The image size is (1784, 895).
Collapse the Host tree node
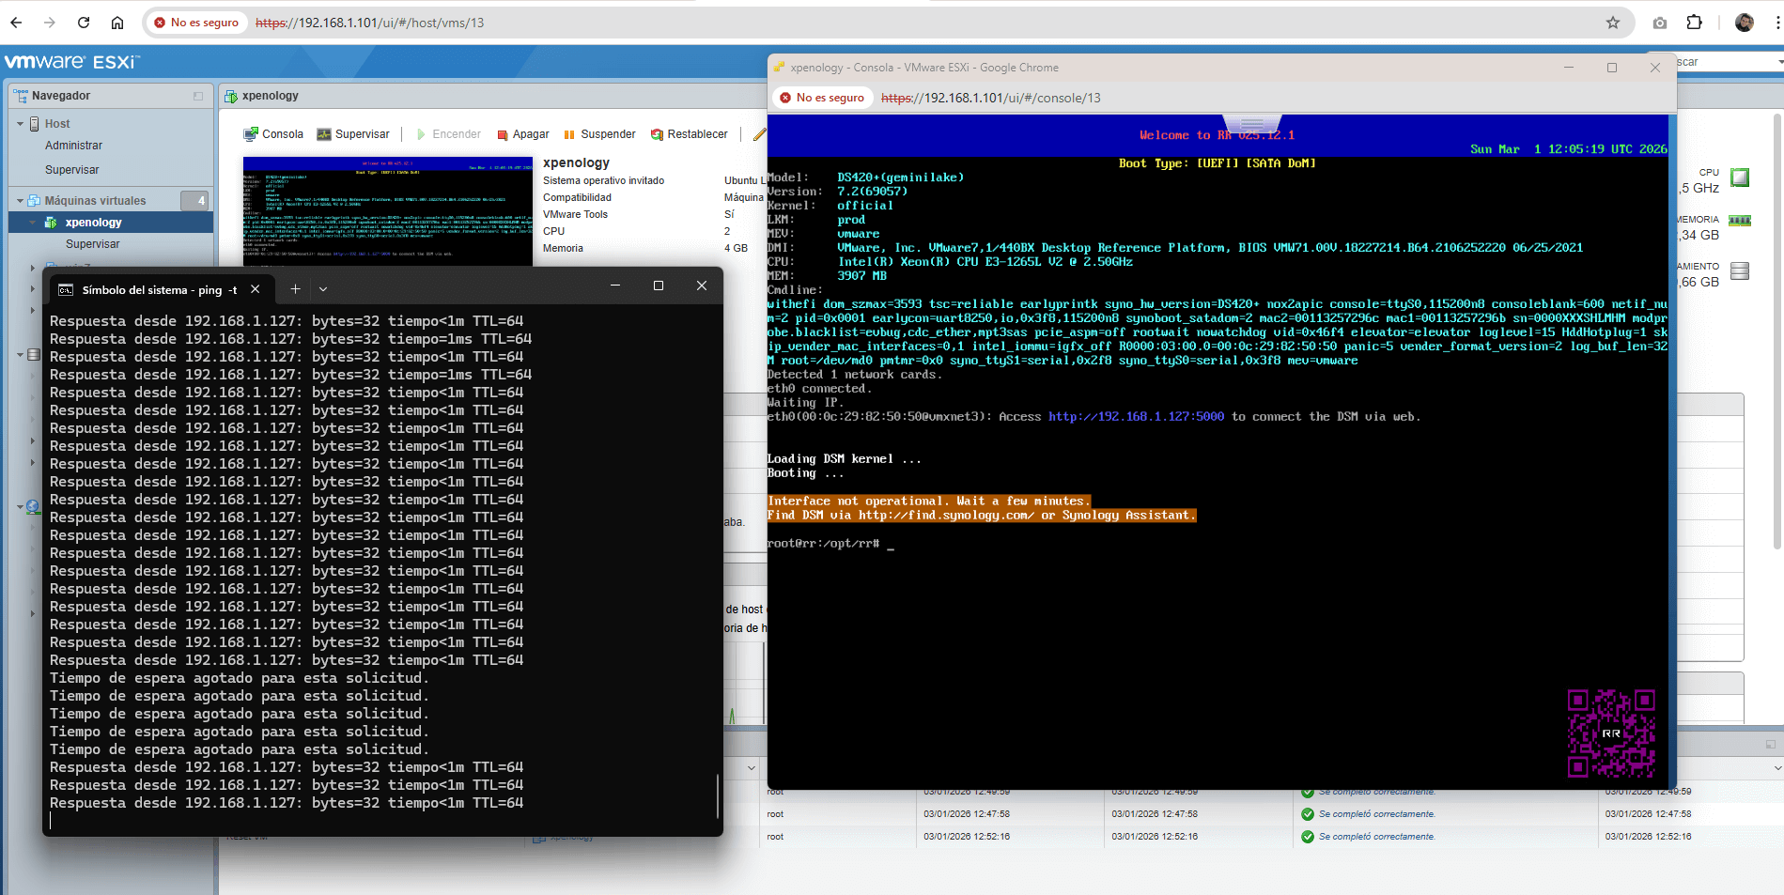[20, 124]
